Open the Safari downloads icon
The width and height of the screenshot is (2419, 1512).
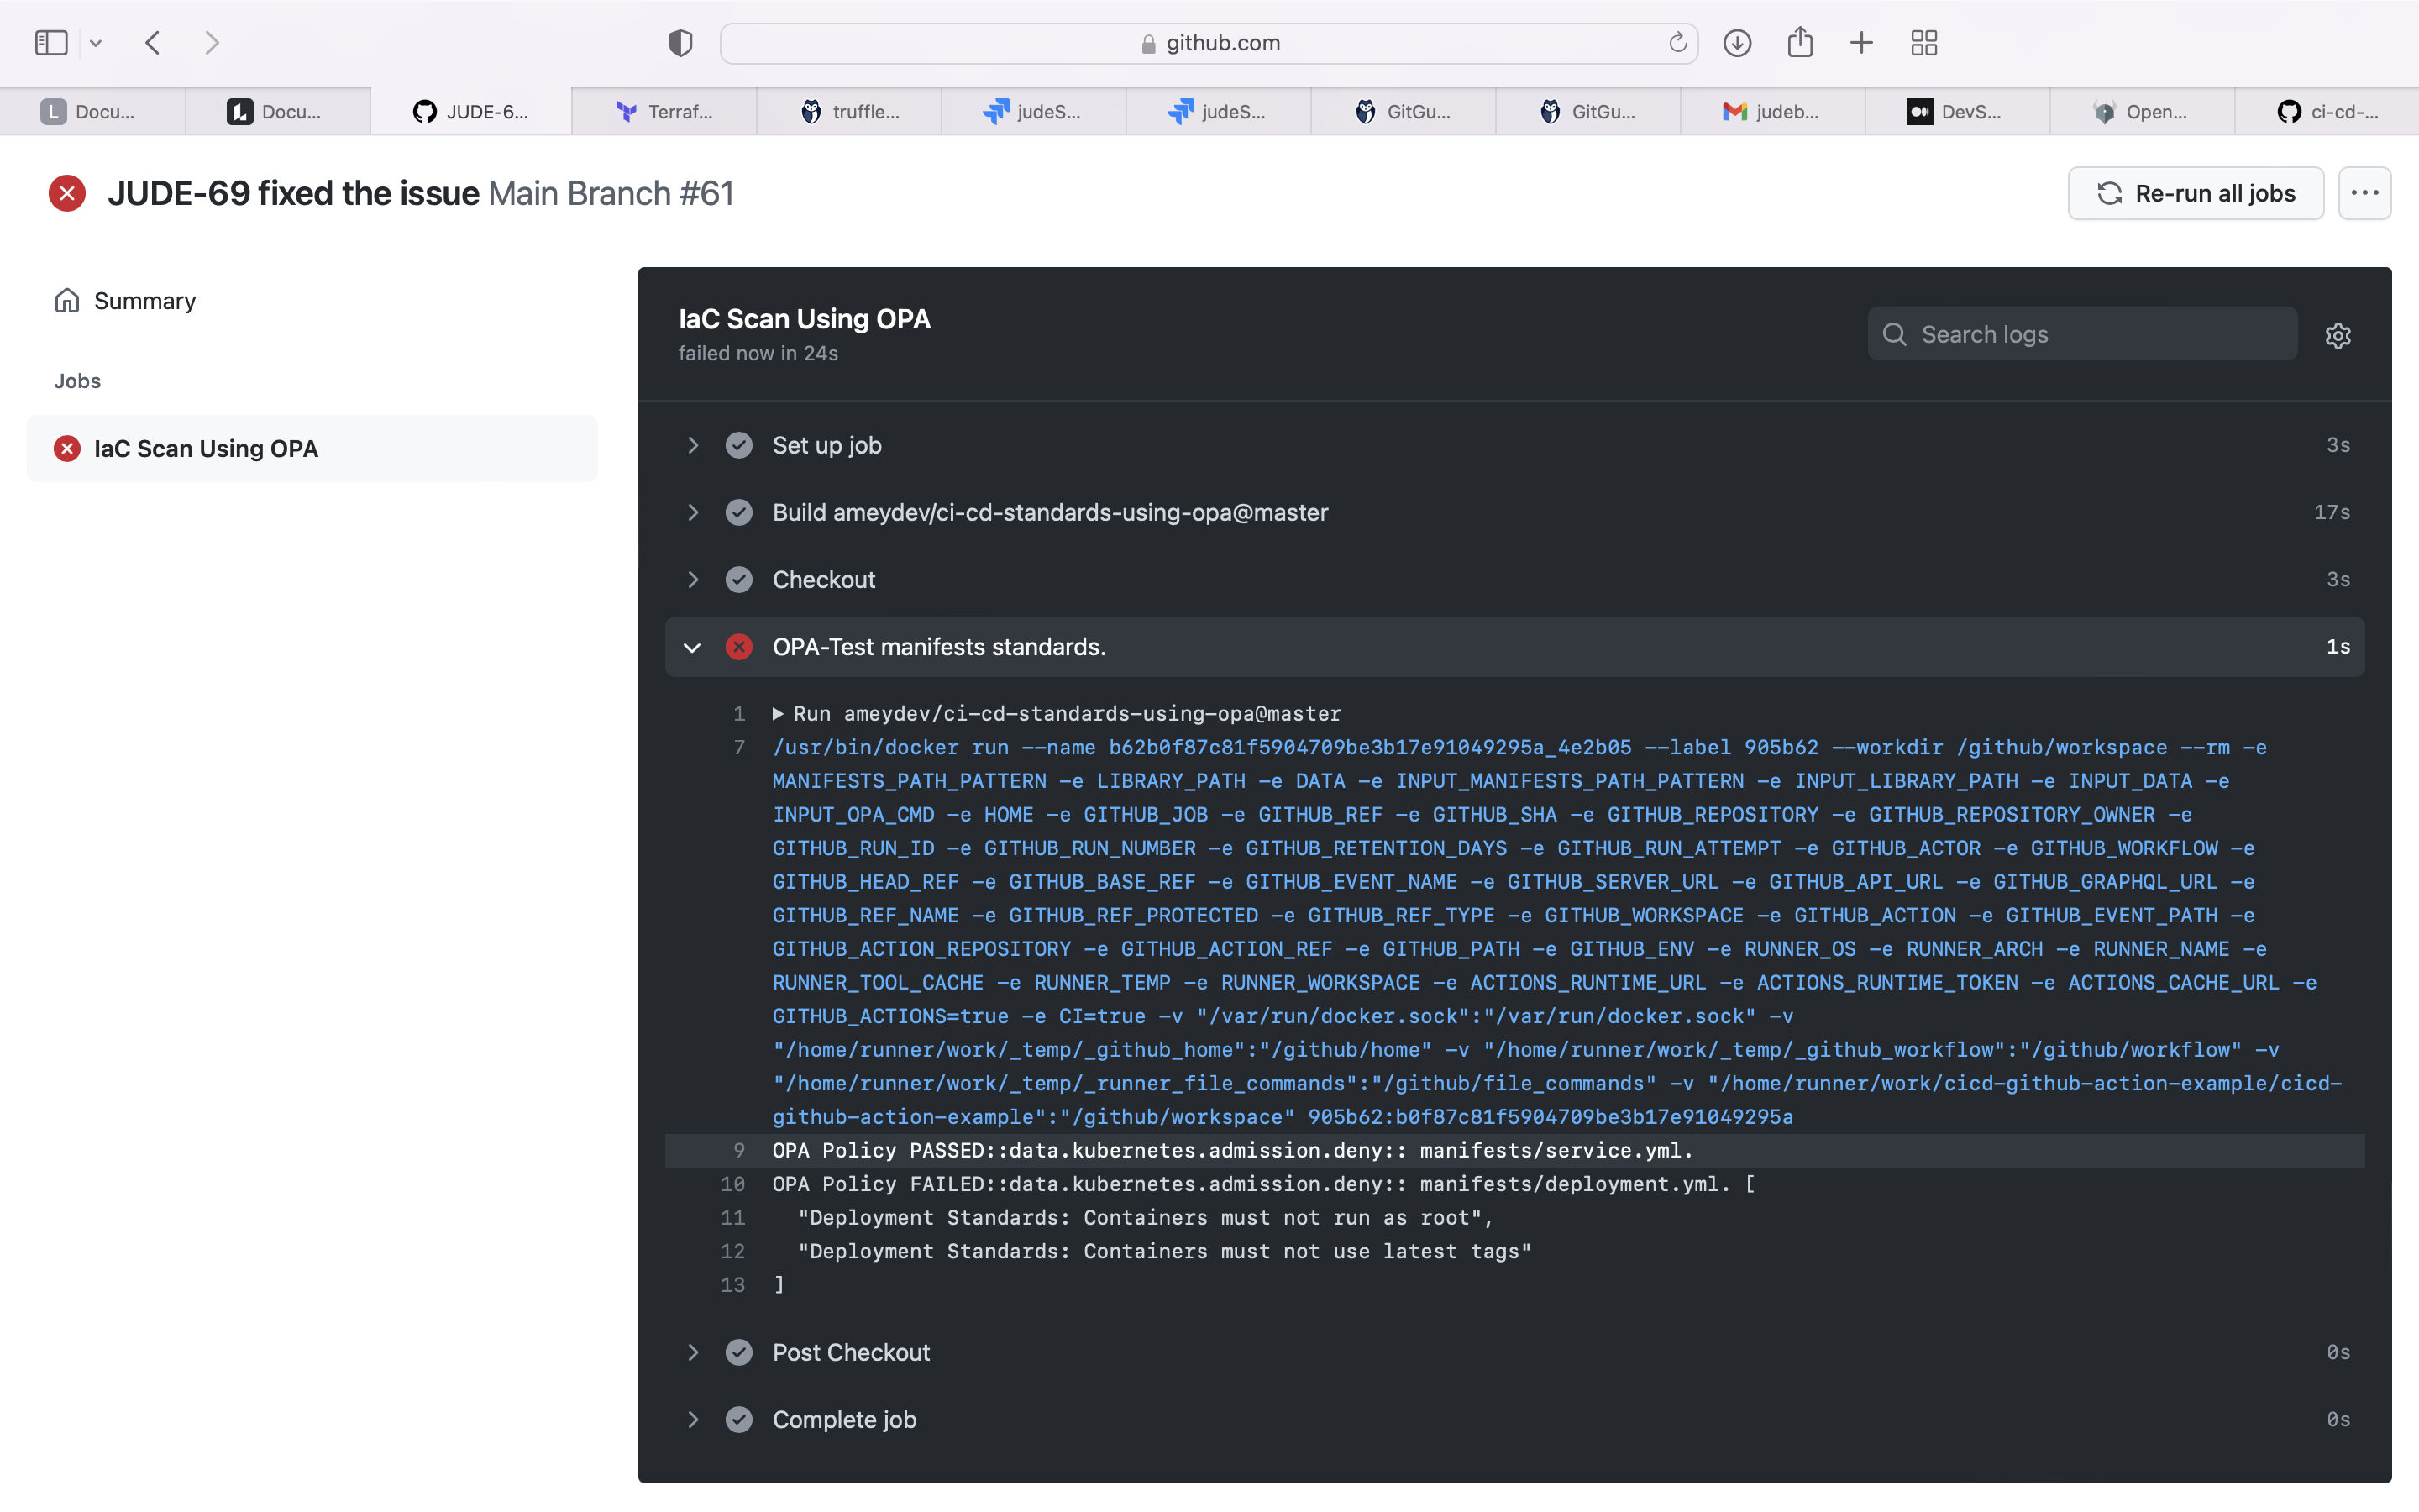(x=1737, y=43)
